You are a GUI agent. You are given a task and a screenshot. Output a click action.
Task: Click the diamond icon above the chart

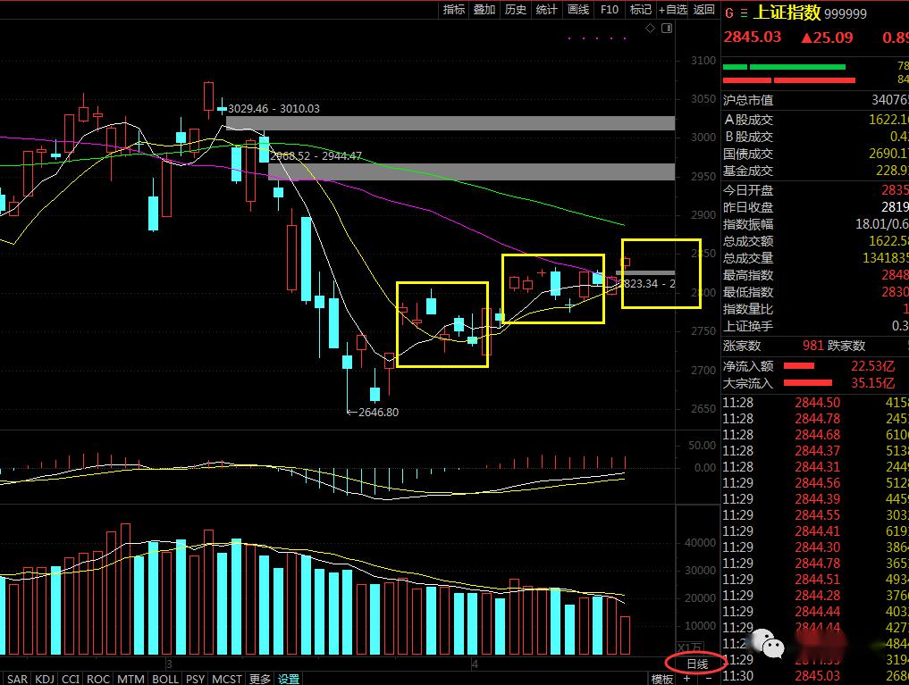(651, 29)
